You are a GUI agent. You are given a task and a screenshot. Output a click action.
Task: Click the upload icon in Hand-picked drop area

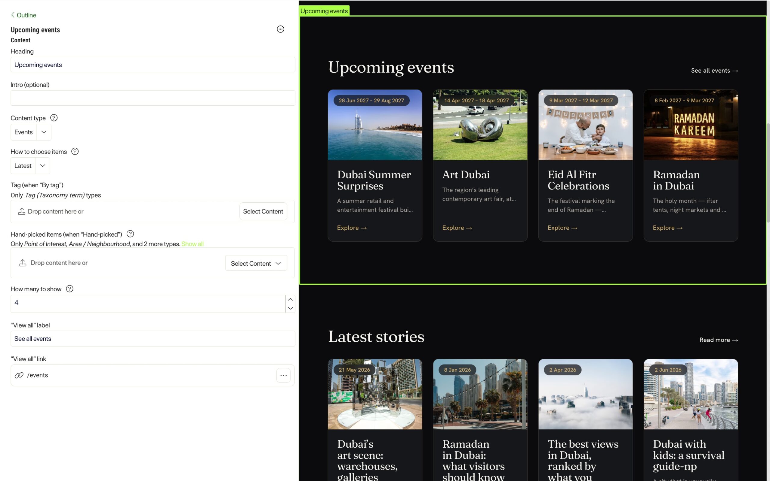tap(23, 263)
